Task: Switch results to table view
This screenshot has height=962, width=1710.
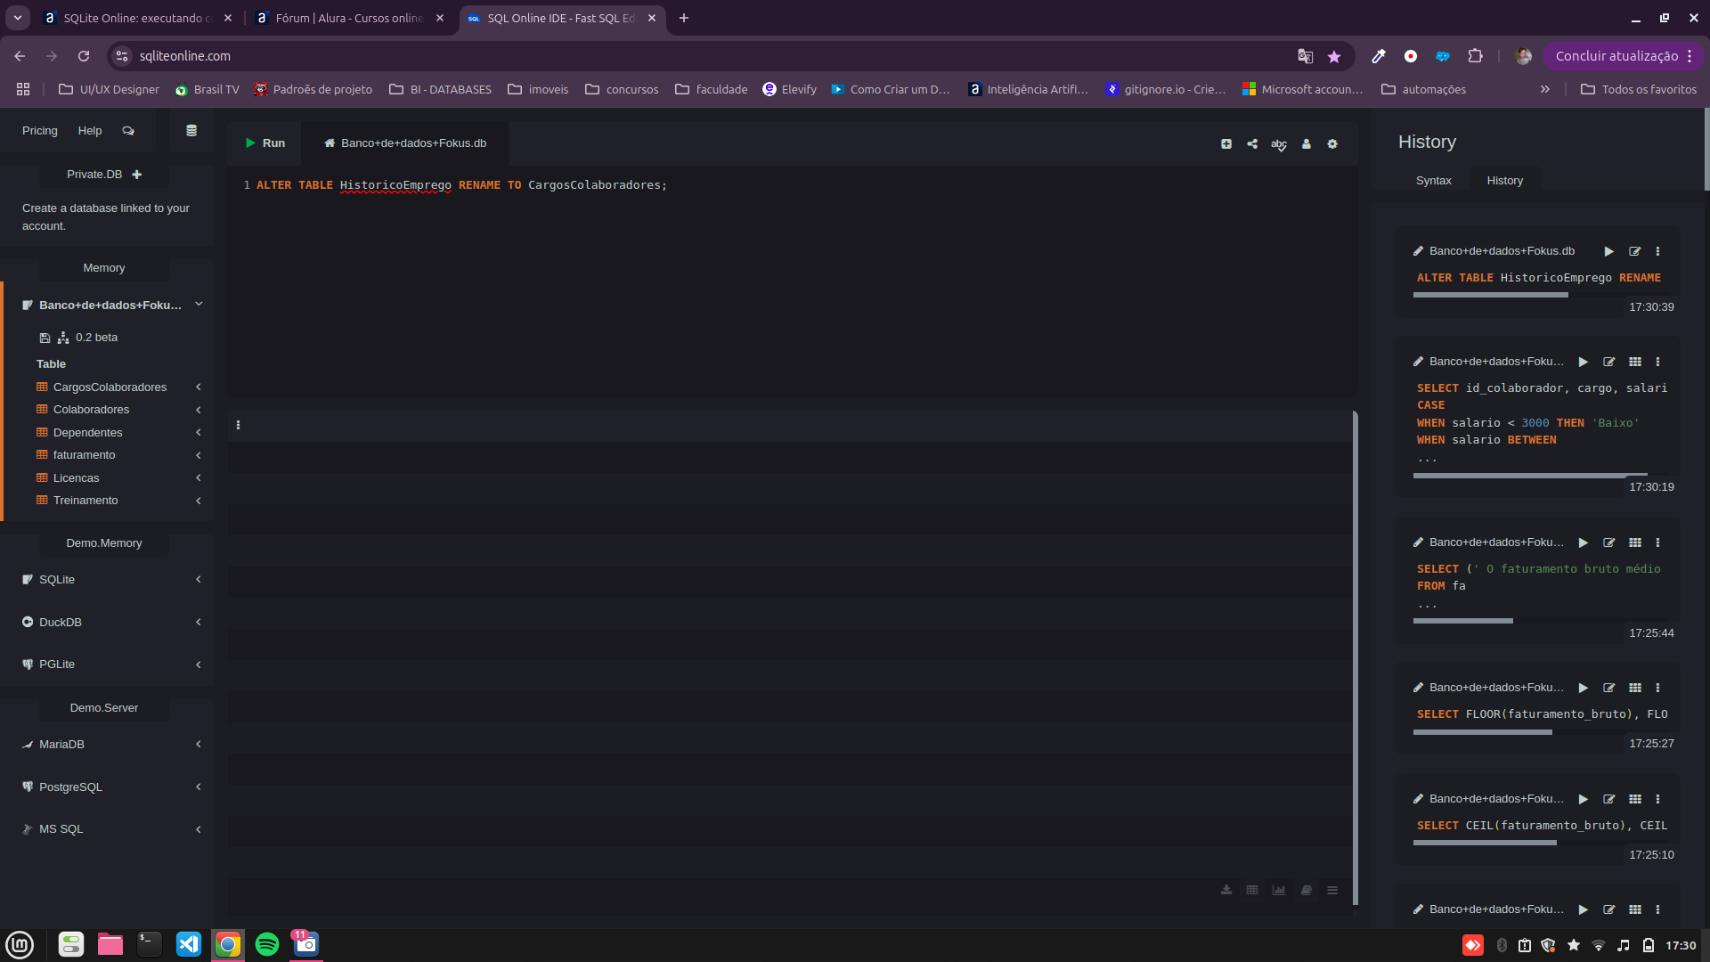Action: click(1252, 890)
